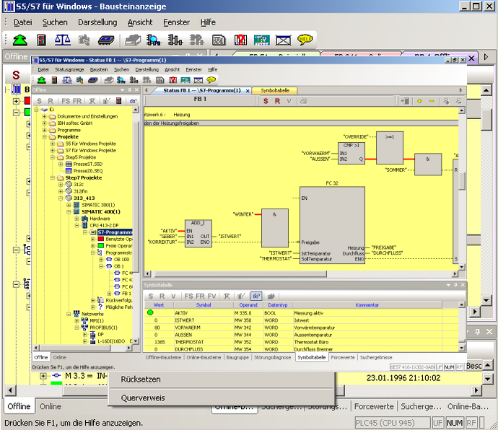Click vertical scrollbar thumb of inner project tree
The height and width of the screenshot is (430, 498).
pos(136,197)
